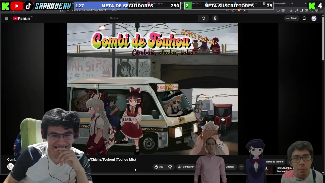
Task: Open the browser extensions puzzle icon
Action: [x=278, y=10]
